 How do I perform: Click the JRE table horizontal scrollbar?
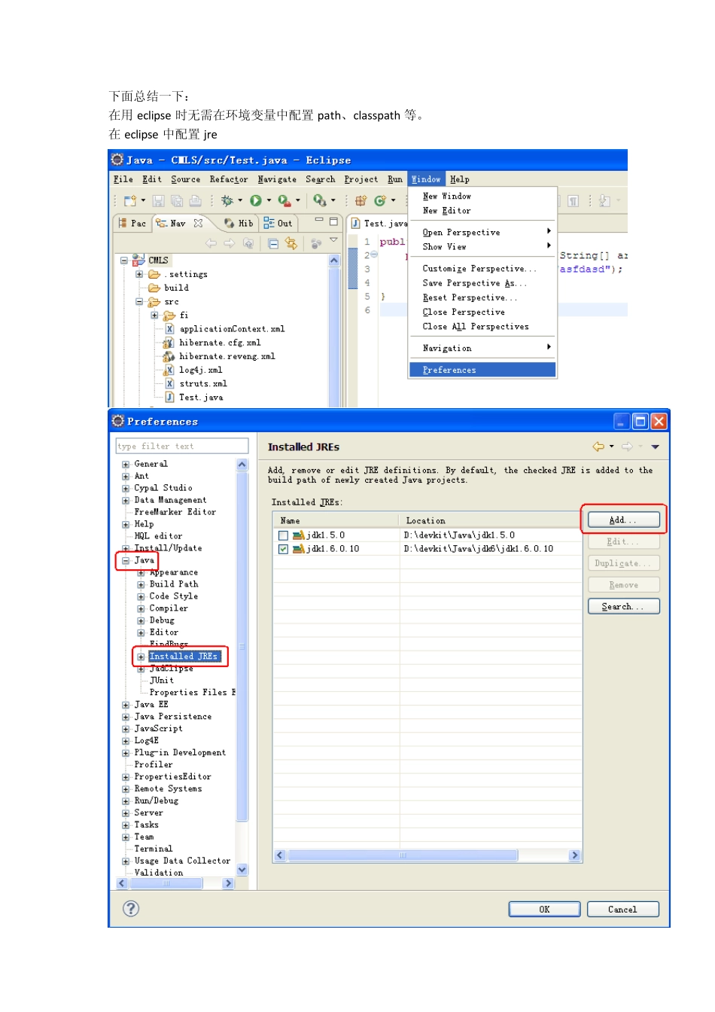427,855
